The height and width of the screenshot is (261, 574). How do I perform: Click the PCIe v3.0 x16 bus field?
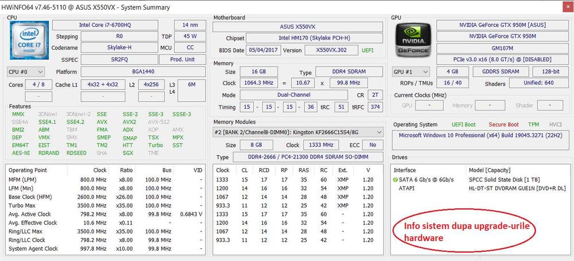pyautogui.click(x=503, y=60)
